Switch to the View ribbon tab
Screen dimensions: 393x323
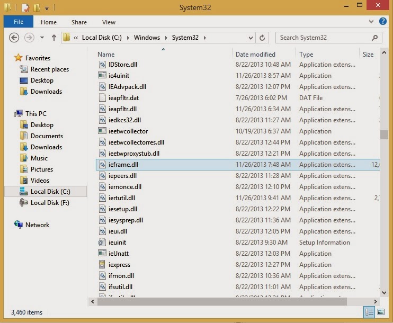pyautogui.click(x=109, y=22)
